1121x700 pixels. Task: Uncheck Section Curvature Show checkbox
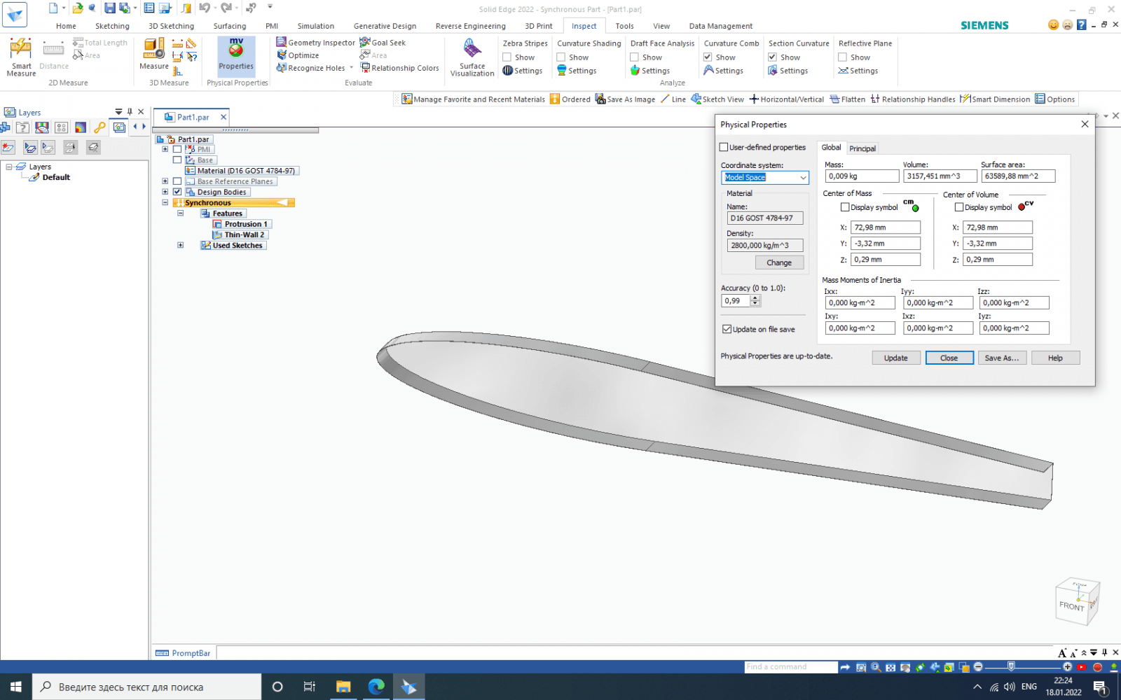772,57
